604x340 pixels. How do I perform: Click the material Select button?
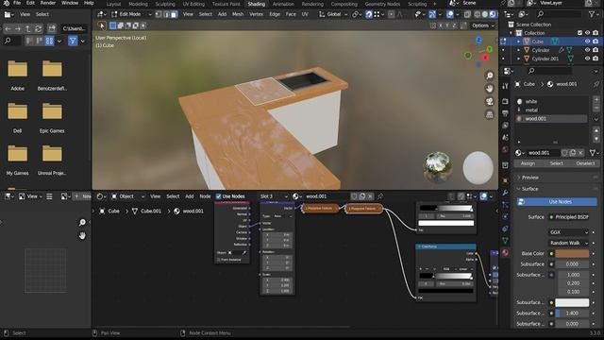(x=556, y=163)
